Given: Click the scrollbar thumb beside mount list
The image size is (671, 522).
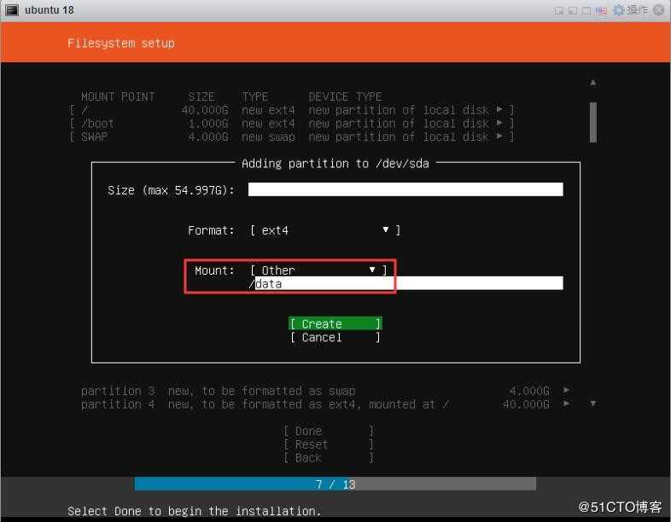Looking at the screenshot, I should pos(593,122).
